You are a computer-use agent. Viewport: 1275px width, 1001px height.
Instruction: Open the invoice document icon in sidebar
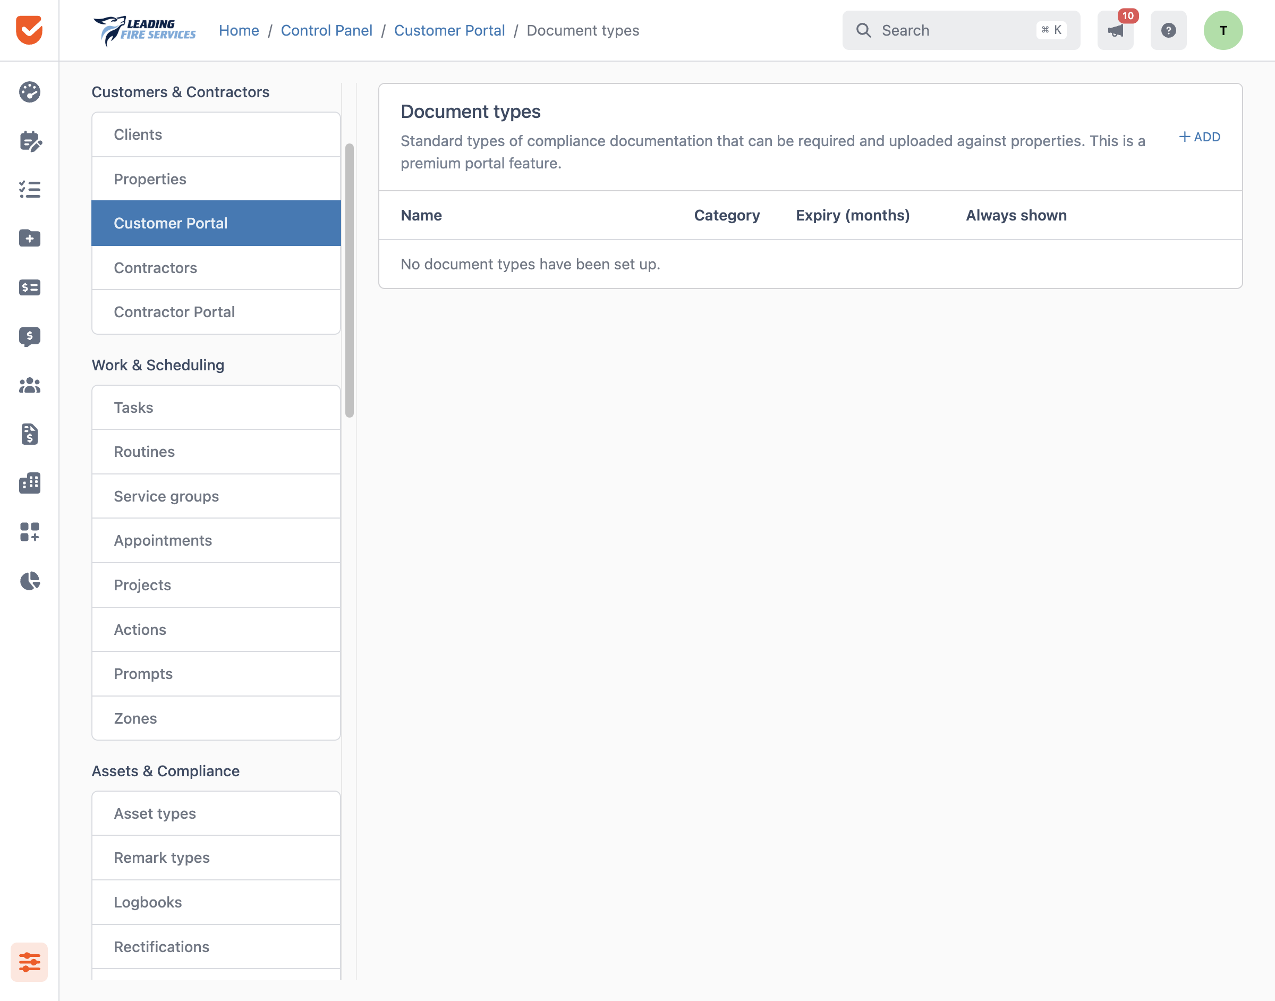(29, 434)
